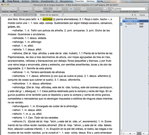The width and height of the screenshot is (149, 135).
Task: Click the highlighted word azúmbar
Action: (48, 19)
